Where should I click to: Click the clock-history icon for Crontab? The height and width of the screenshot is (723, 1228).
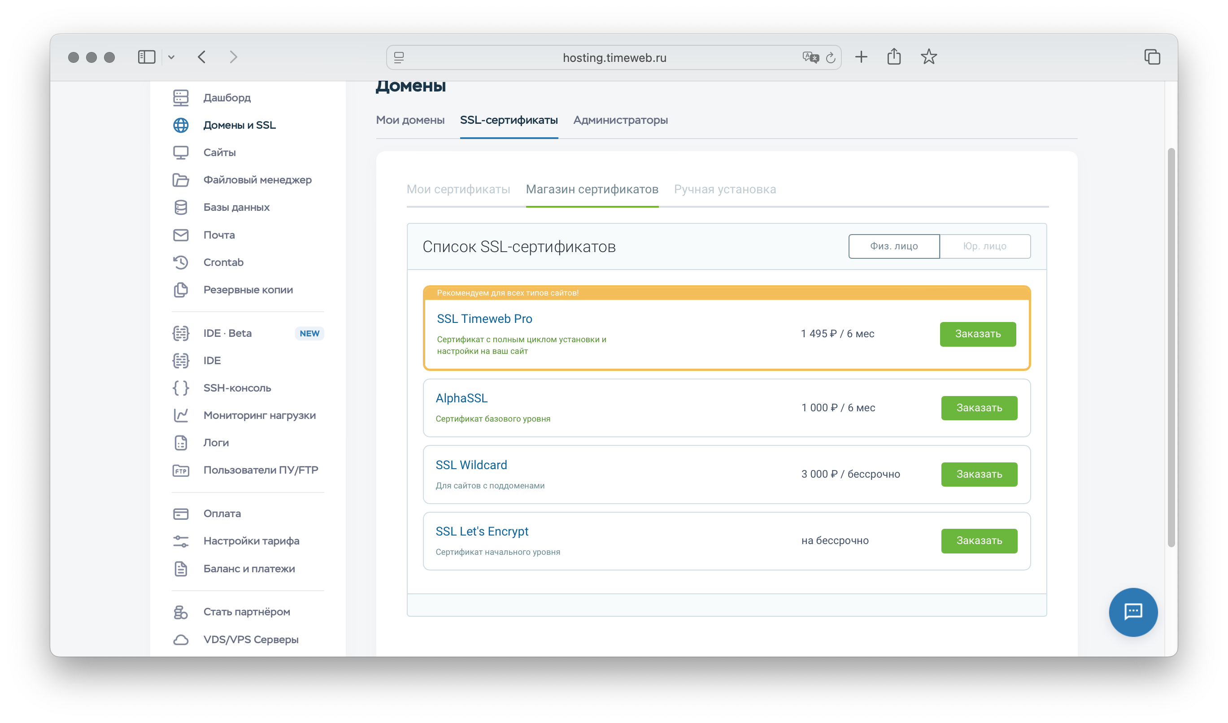181,262
